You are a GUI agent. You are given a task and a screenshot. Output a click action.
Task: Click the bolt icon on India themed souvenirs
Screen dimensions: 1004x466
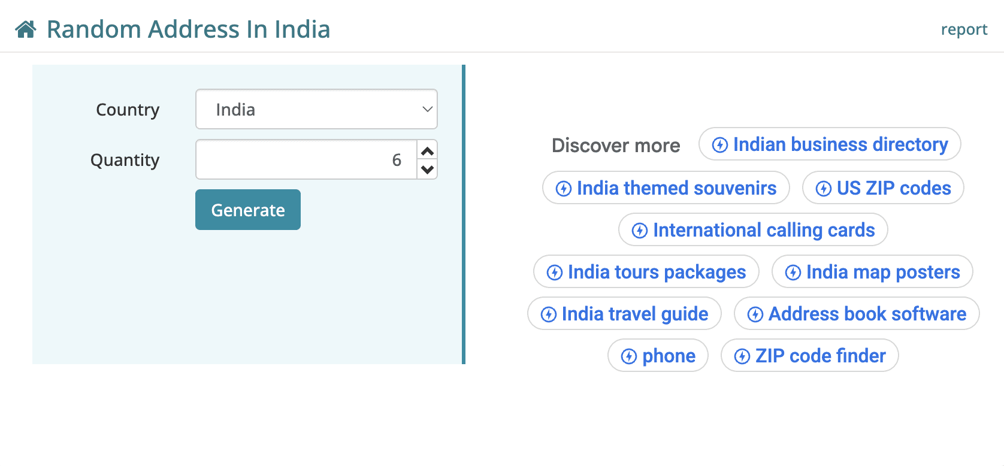563,189
